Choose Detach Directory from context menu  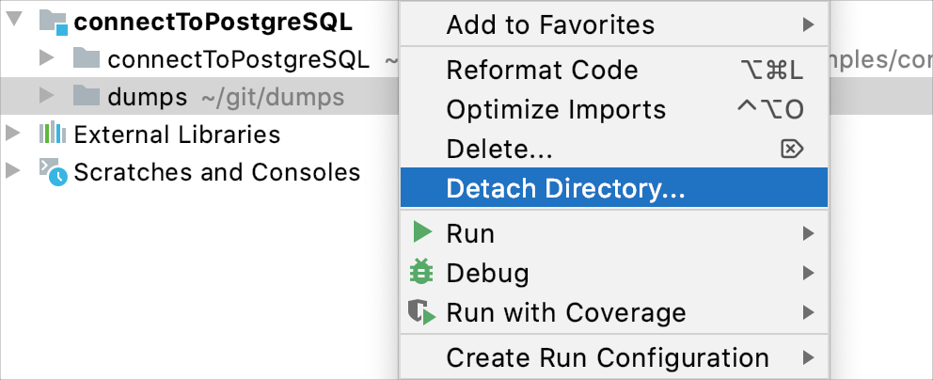click(x=566, y=188)
